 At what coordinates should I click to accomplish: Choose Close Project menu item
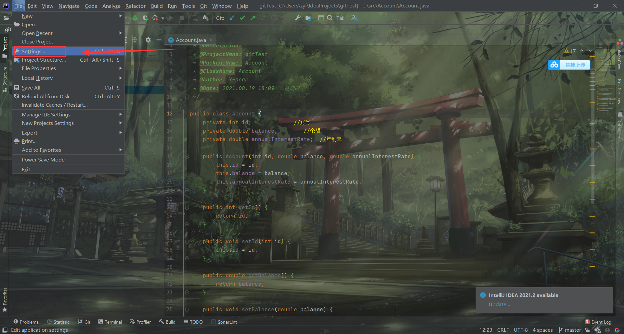click(68, 42)
